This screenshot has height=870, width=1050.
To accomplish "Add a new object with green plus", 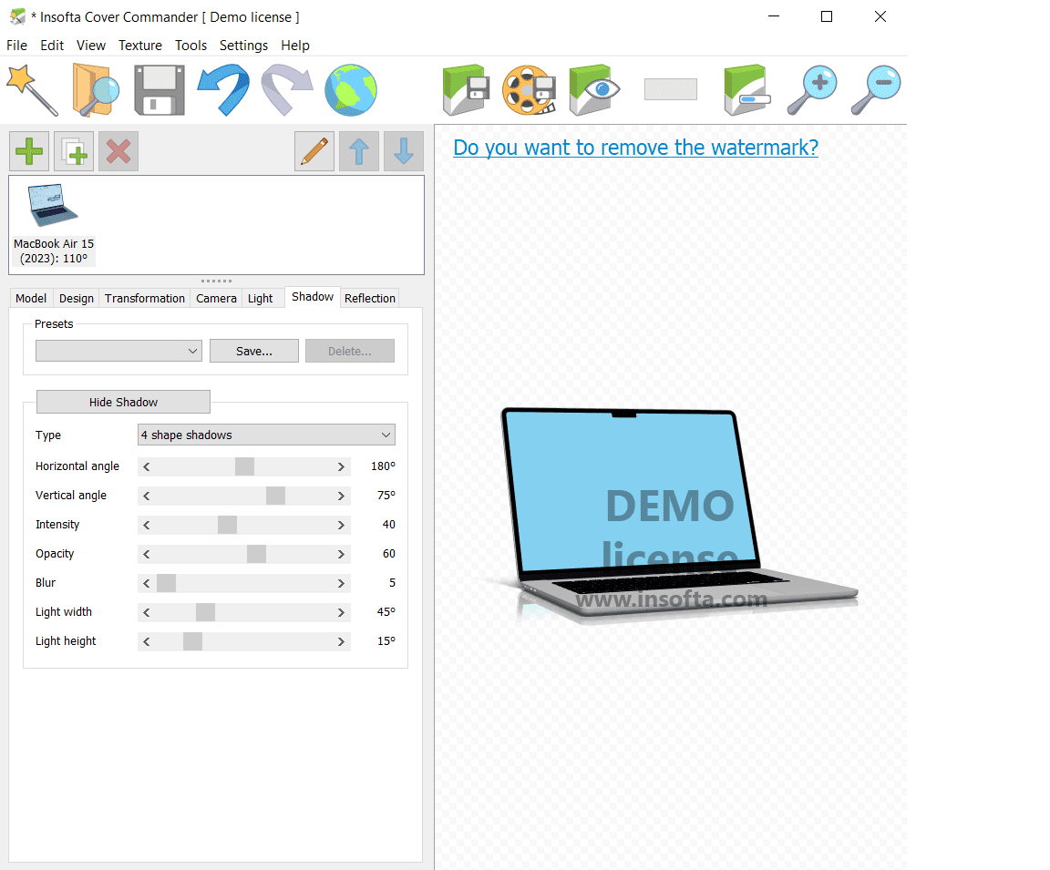I will [29, 151].
